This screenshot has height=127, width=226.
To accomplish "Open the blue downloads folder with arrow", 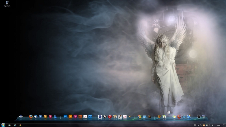I will [55, 117].
